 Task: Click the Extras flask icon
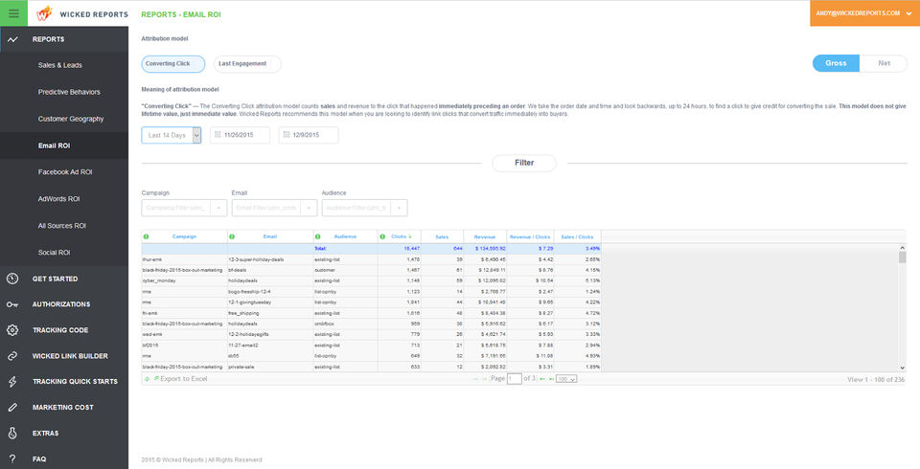pyautogui.click(x=12, y=434)
